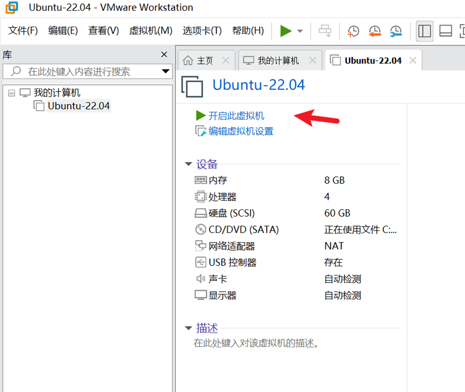The width and height of the screenshot is (465, 392).
Task: Click the USB 控制器 icon
Action: coord(201,262)
